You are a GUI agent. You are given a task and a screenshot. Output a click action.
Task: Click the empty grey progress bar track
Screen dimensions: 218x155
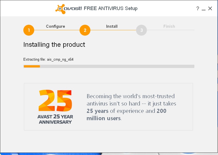(117, 66)
